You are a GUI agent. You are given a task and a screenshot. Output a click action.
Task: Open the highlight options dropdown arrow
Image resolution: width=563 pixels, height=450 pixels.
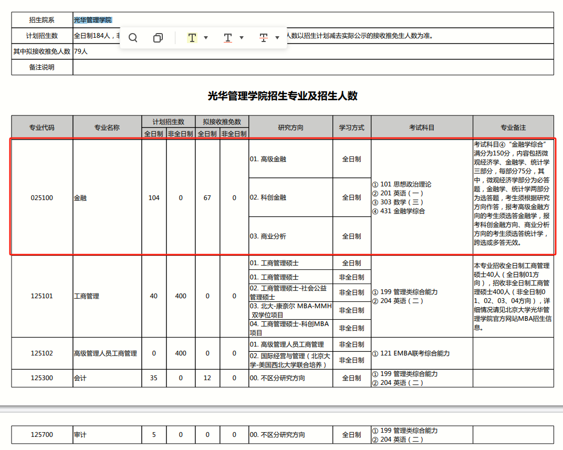[206, 38]
